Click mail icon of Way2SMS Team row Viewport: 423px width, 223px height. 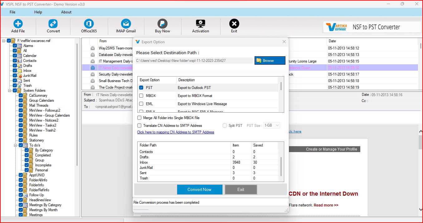click(93, 48)
